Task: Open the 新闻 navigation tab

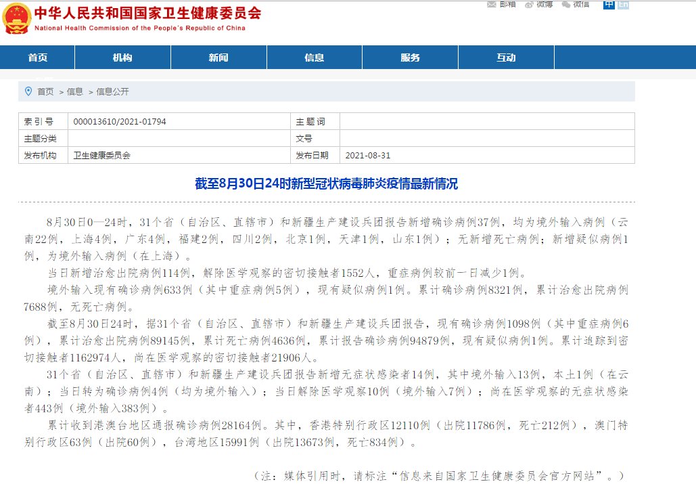Action: (x=218, y=57)
